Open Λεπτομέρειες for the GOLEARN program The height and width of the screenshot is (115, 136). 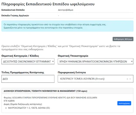point(124,103)
